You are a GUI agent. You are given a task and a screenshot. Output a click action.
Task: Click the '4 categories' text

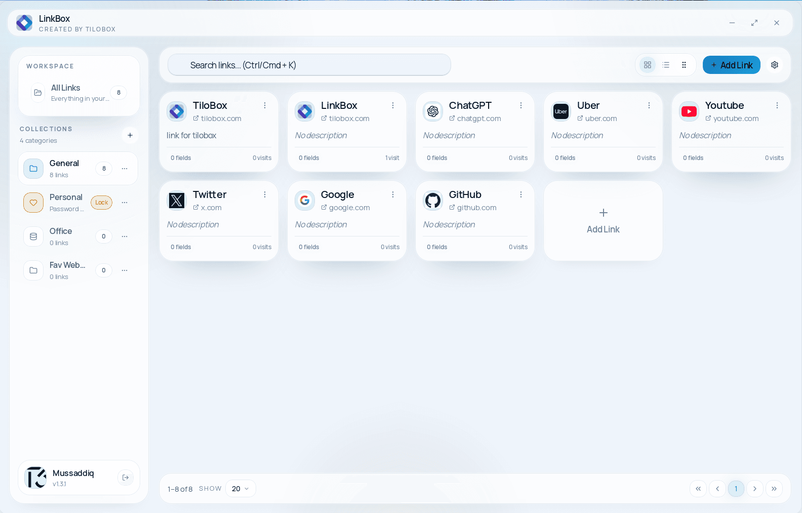coord(38,141)
